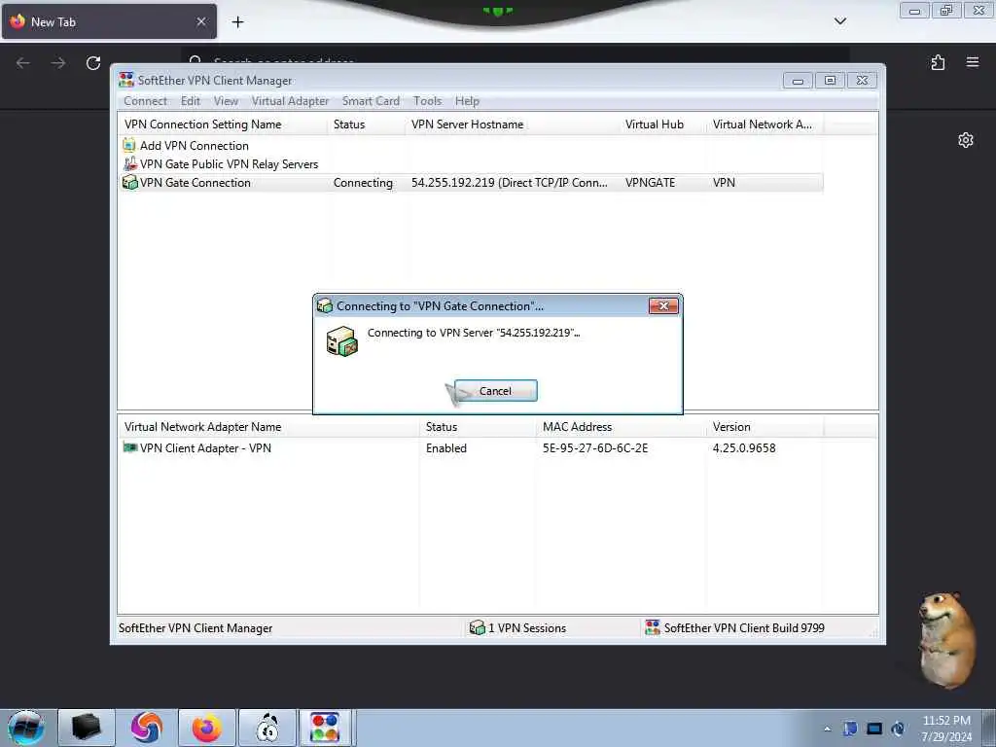The height and width of the screenshot is (747, 996).
Task: Click the hamster desktop character
Action: (945, 640)
